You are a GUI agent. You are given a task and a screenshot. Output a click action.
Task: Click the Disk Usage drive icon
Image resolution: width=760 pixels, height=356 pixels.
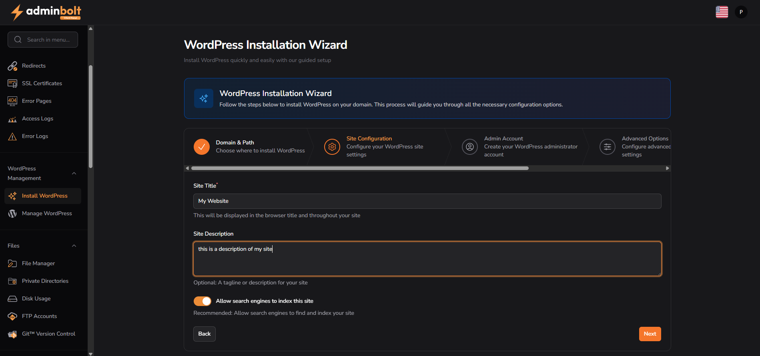pyautogui.click(x=12, y=299)
